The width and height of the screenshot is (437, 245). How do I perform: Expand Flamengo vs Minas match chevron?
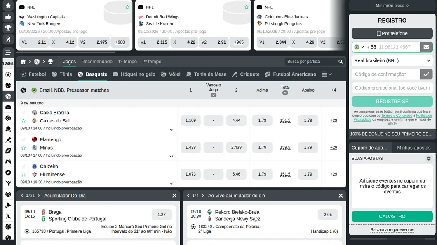tap(172, 156)
